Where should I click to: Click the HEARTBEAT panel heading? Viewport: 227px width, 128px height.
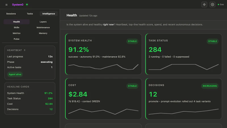pyautogui.click(x=14, y=50)
